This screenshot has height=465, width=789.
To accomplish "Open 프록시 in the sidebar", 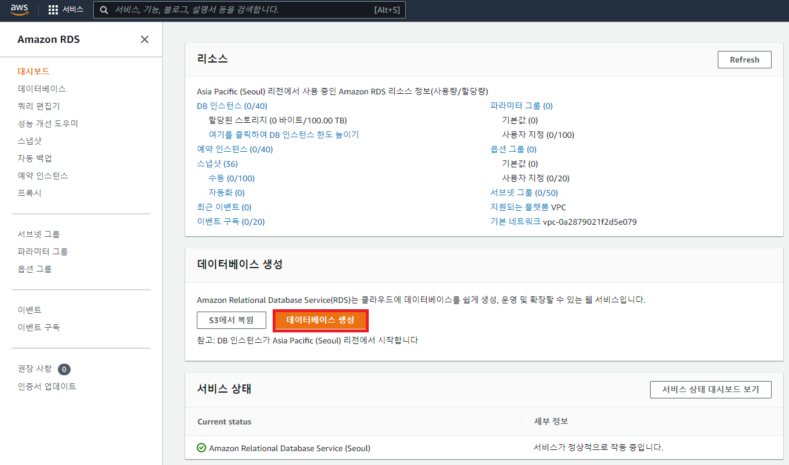I will (30, 193).
